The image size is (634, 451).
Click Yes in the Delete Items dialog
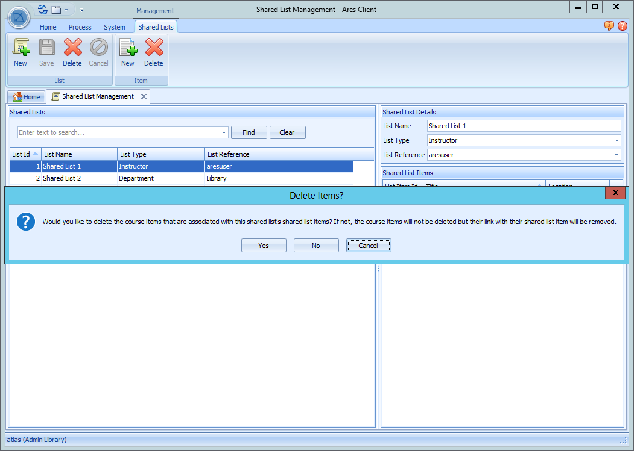click(264, 245)
